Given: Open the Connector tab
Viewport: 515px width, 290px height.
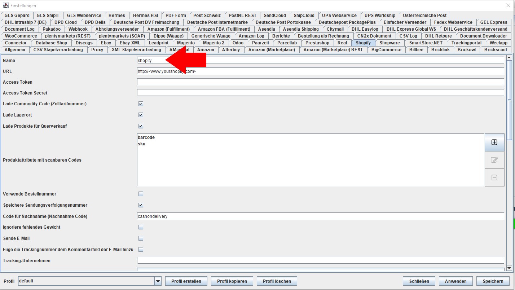Looking at the screenshot, I should pyautogui.click(x=16, y=43).
